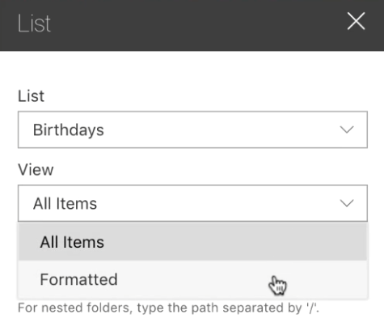This screenshot has height=327, width=384.
Task: Open the Birthdays list combo box
Action: 192,130
